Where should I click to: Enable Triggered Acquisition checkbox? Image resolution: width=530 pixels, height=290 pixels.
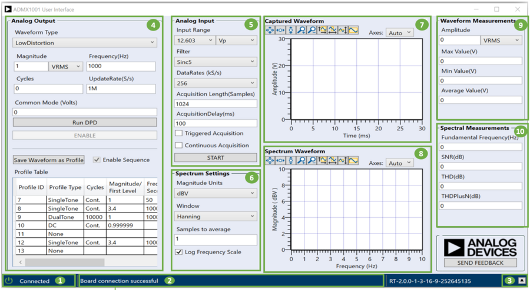[x=178, y=134]
